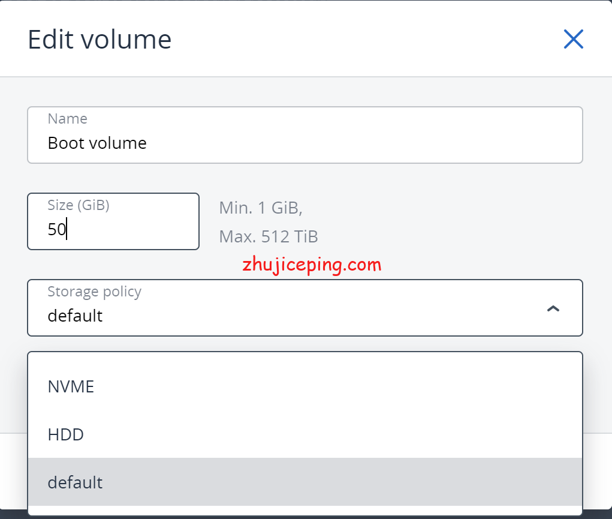Viewport: 612px width, 519px height.
Task: Click the Max. 512 TiB hint text
Action: (x=269, y=236)
